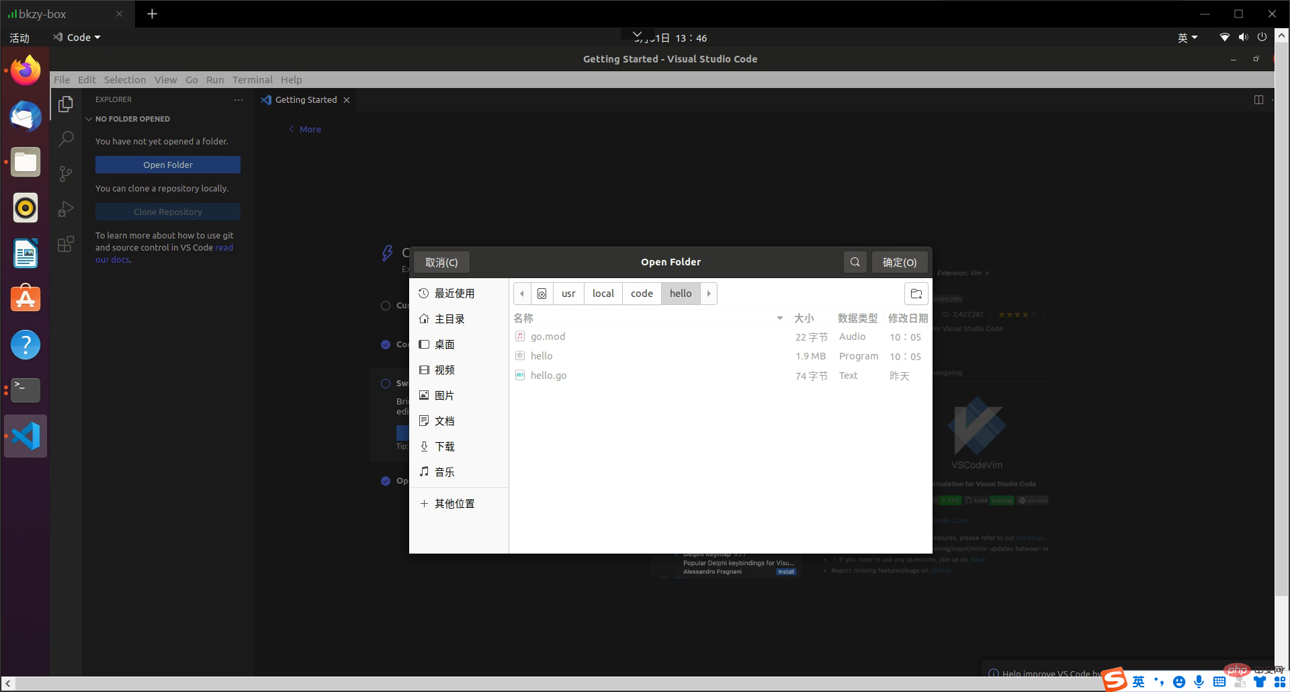Sort by the 修改日期 date column

tap(908, 318)
